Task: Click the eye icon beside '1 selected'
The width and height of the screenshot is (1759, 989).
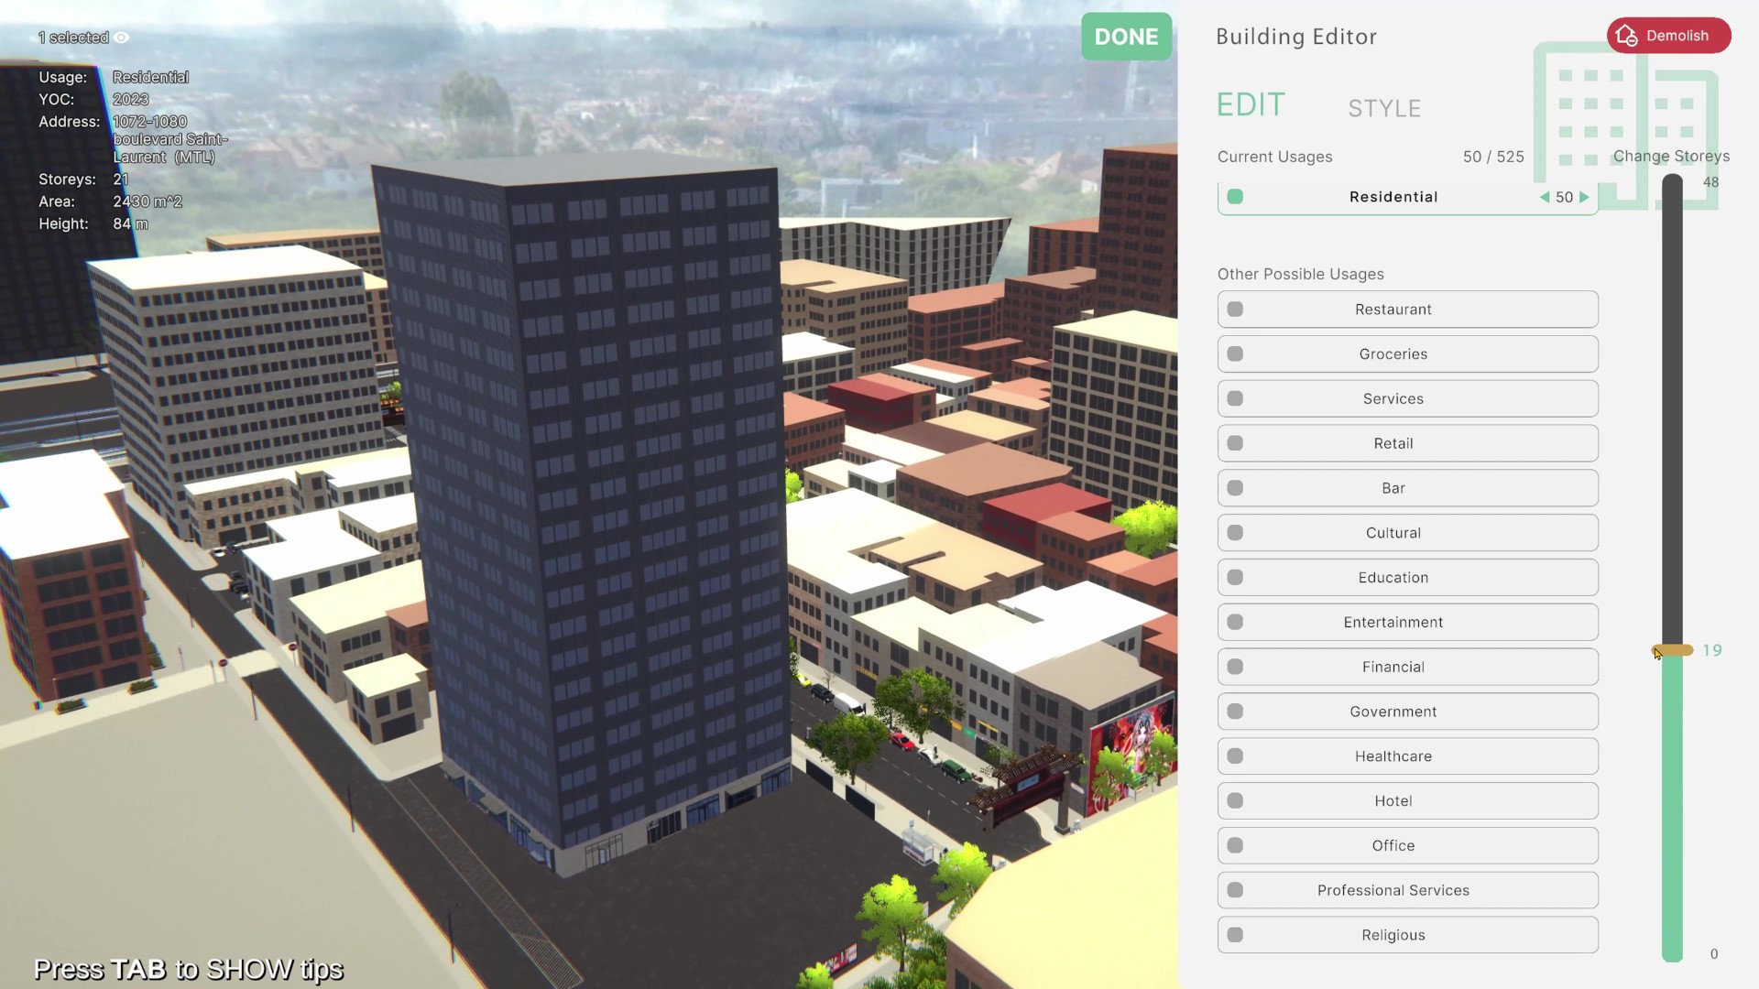Action: [122, 38]
